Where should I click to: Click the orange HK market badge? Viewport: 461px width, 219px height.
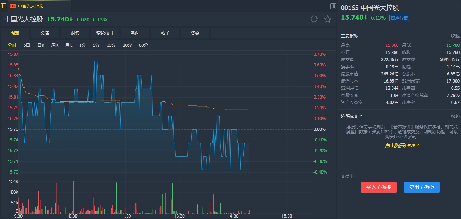point(13,6)
